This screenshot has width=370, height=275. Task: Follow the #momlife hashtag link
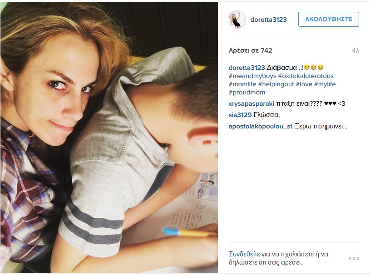242,84
